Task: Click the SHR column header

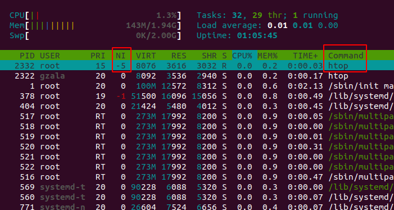Action: [x=209, y=56]
